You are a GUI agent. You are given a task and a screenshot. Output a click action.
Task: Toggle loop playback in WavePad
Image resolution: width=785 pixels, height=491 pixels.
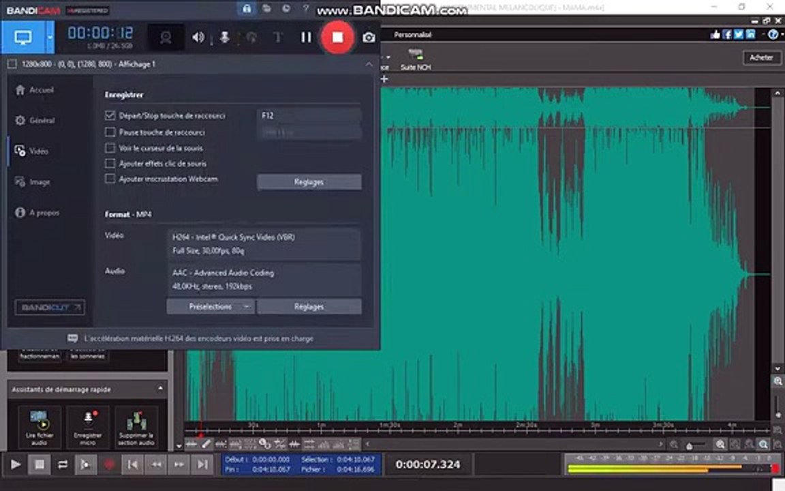click(x=63, y=464)
